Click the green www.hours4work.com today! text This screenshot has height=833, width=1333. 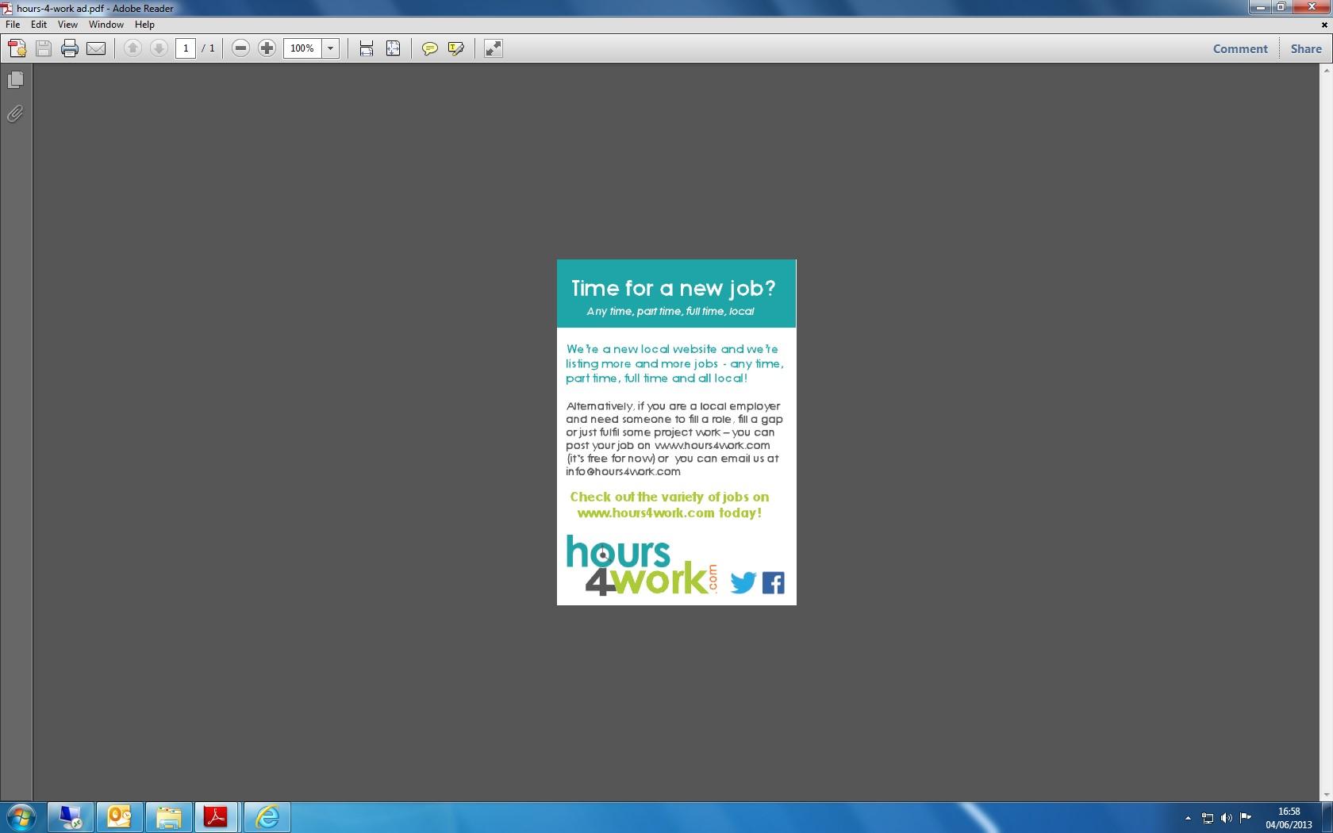[x=669, y=513]
